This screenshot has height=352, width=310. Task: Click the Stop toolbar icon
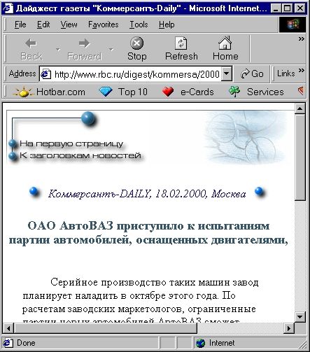(x=136, y=43)
